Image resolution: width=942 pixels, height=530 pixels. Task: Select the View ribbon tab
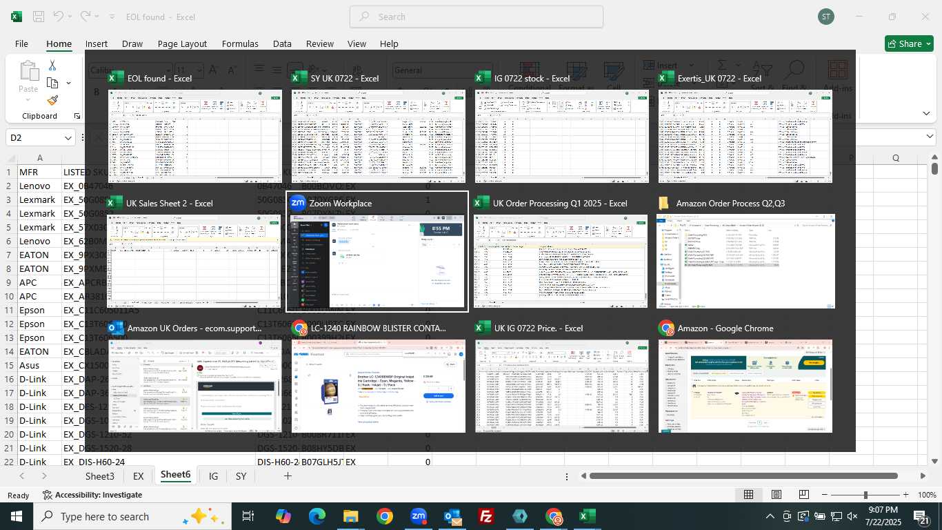point(357,43)
